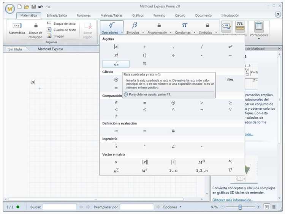Image resolution: width=285 pixels, height=214 pixels.
Task: Insert absolute value |x| operator
Action: click(116, 47)
